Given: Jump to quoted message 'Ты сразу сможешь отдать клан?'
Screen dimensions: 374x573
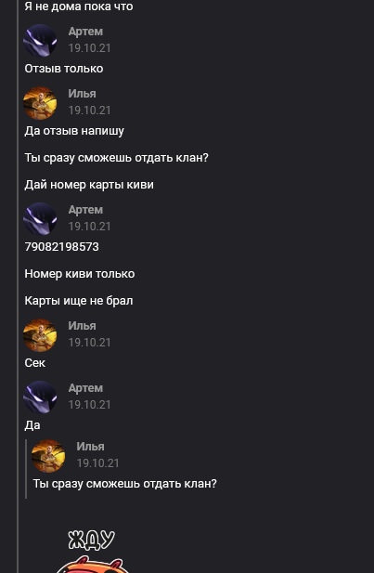Looking at the screenshot, I should point(125,484).
